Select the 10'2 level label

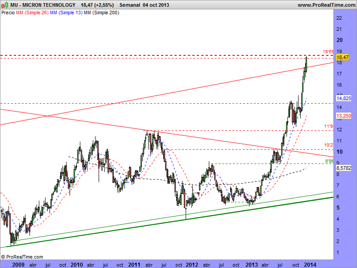point(329,145)
